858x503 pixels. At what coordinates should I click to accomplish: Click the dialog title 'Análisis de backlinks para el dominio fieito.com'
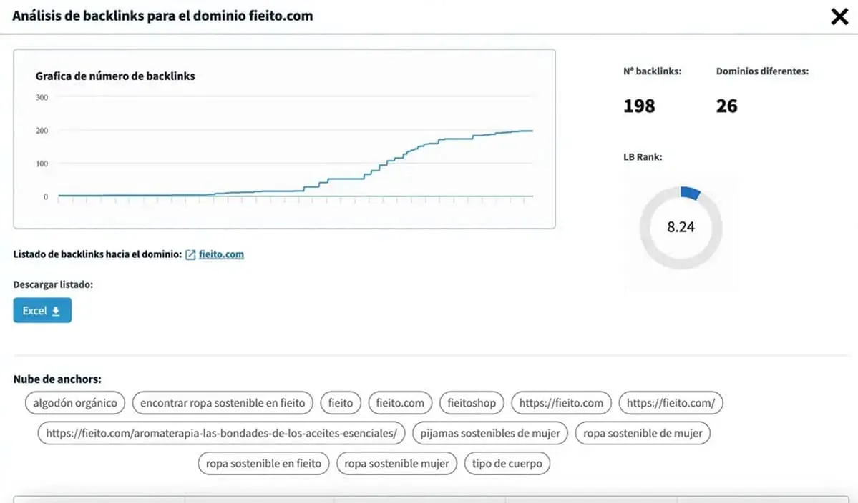[162, 16]
